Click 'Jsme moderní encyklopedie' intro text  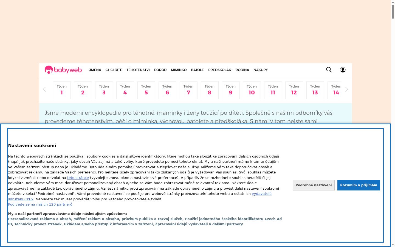[188, 117]
